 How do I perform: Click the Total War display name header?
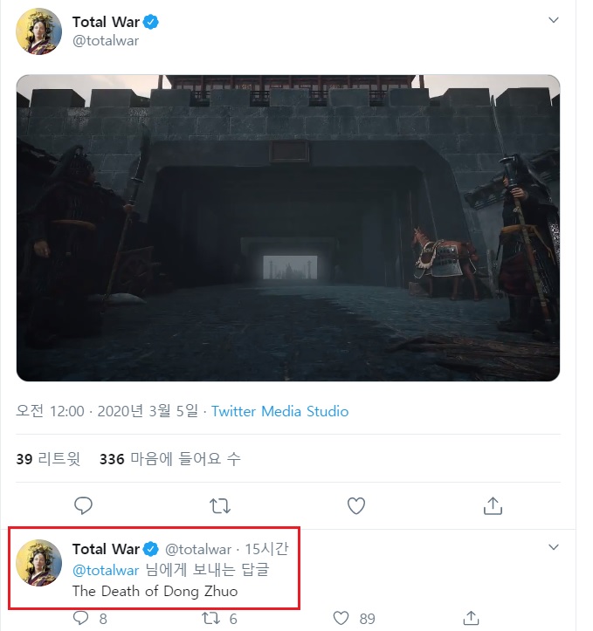[x=106, y=22]
